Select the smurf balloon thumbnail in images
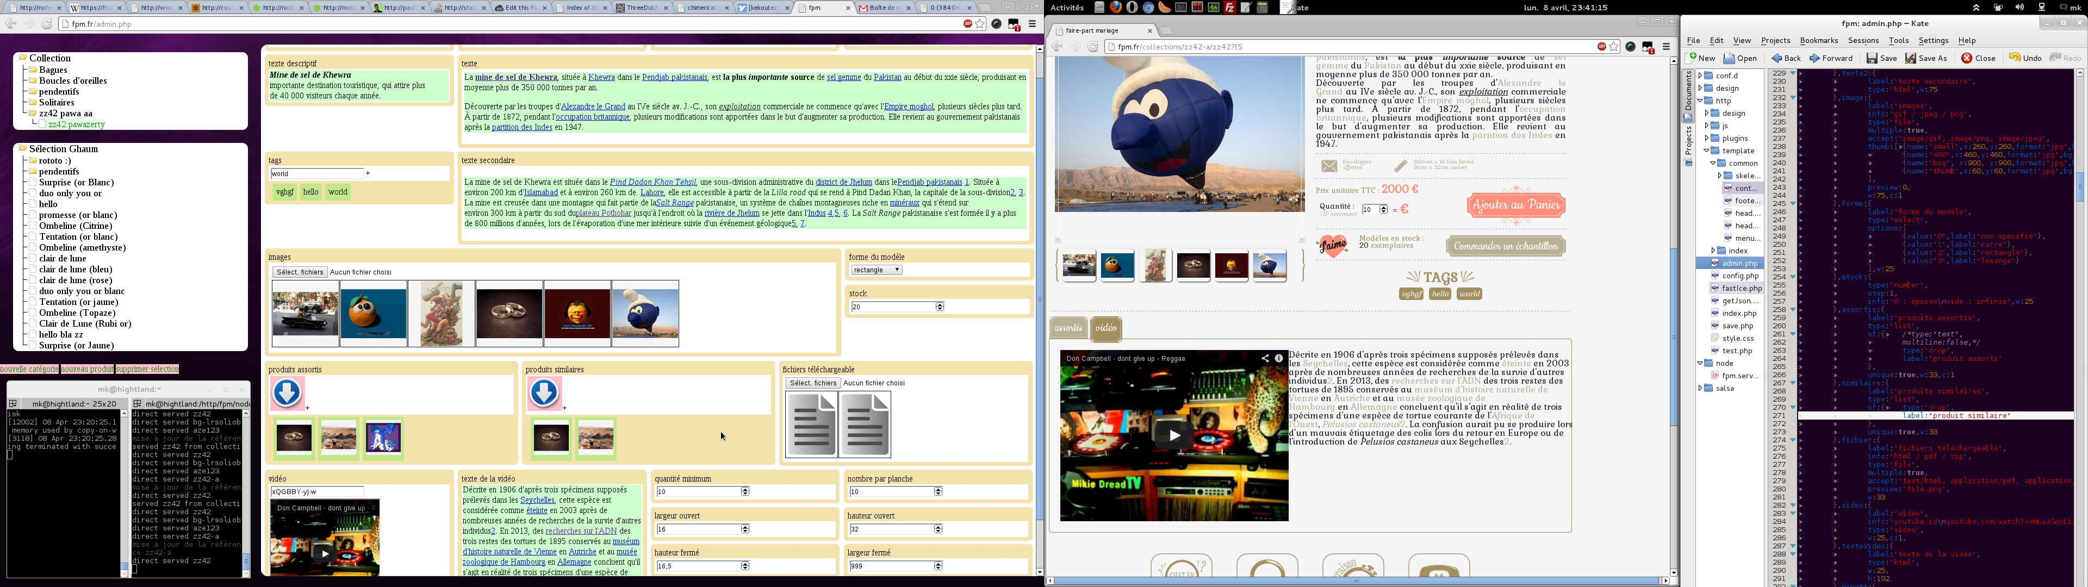This screenshot has height=587, width=2088. (x=645, y=314)
